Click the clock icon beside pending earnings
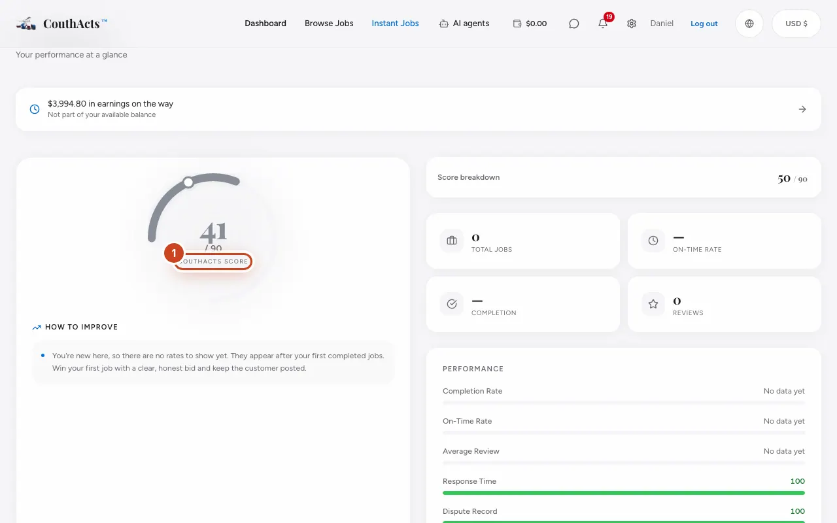Viewport: 837px width, 523px height. (x=35, y=109)
